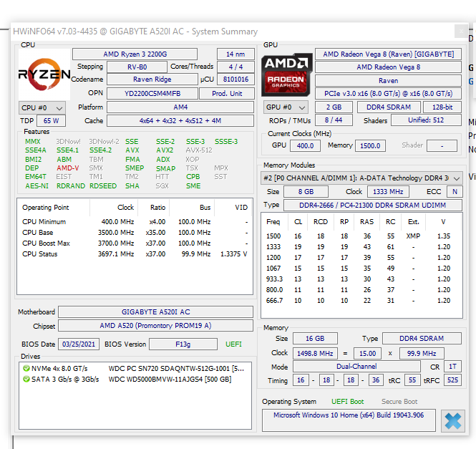This screenshot has height=449, width=476.
Task: Click the ROPs / TMUs 8 / 44 value
Action: tap(334, 120)
